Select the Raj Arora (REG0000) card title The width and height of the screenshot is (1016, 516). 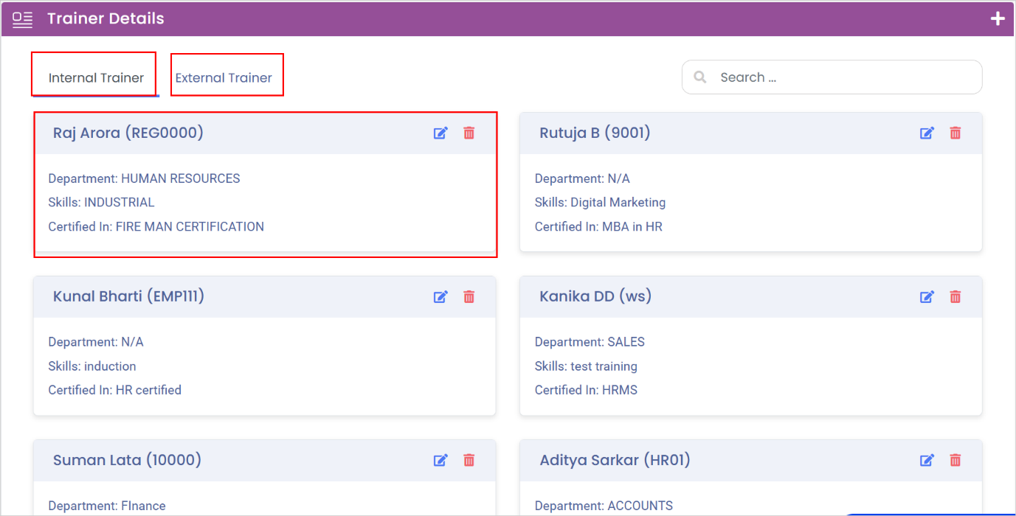[x=128, y=133]
